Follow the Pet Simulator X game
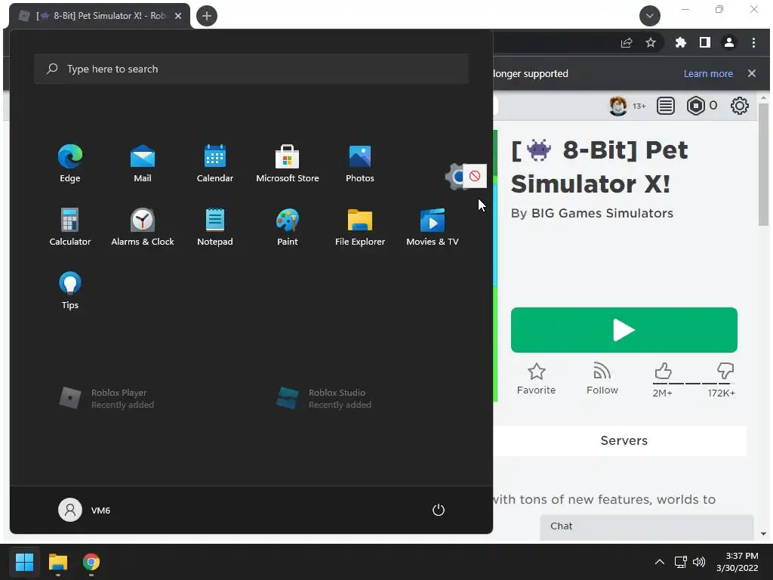 602,379
